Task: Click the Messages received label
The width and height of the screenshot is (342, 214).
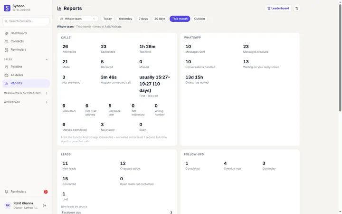Action: (x=256, y=52)
